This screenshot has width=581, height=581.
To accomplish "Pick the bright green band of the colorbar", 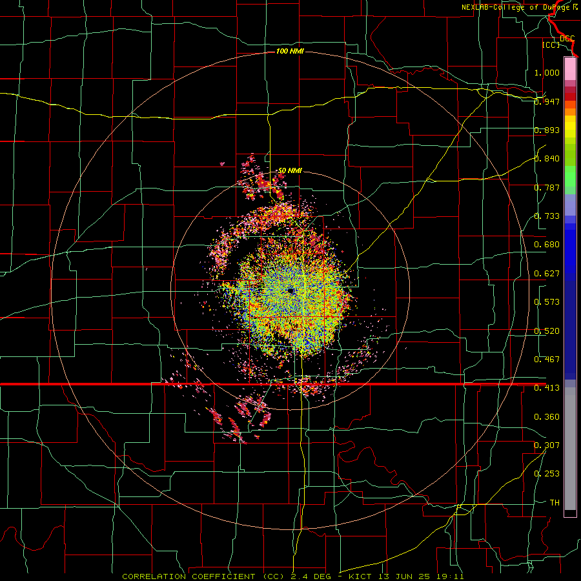I will click(570, 176).
